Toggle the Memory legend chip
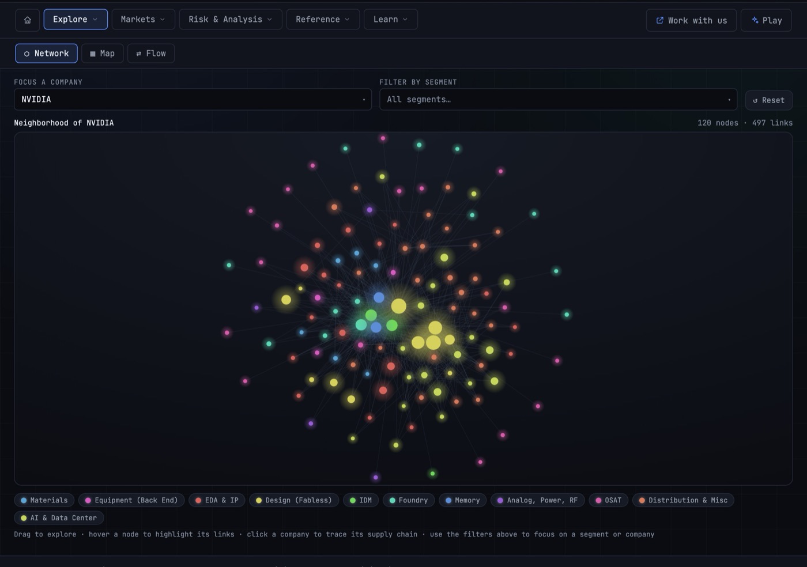The height and width of the screenshot is (567, 807). 463,500
